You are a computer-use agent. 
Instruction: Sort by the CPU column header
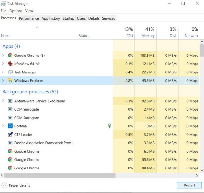point(124,33)
